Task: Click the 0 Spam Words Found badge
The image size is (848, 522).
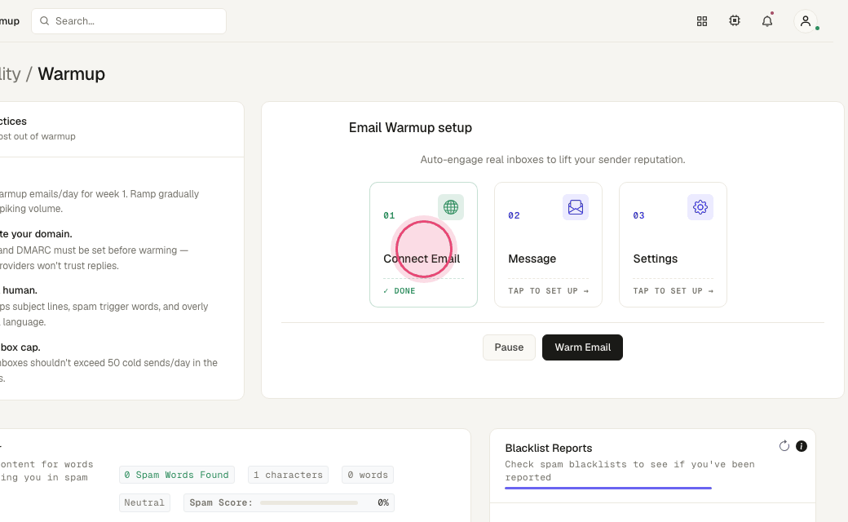Action: coord(177,475)
